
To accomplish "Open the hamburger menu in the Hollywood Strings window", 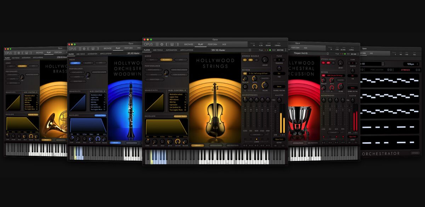I will tap(157, 44).
